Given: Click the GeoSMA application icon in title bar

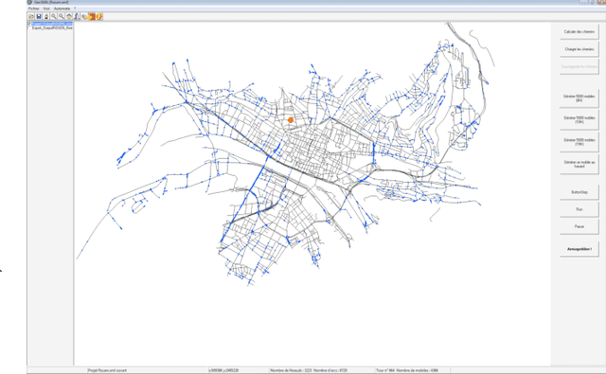Looking at the screenshot, I should tap(29, 2).
